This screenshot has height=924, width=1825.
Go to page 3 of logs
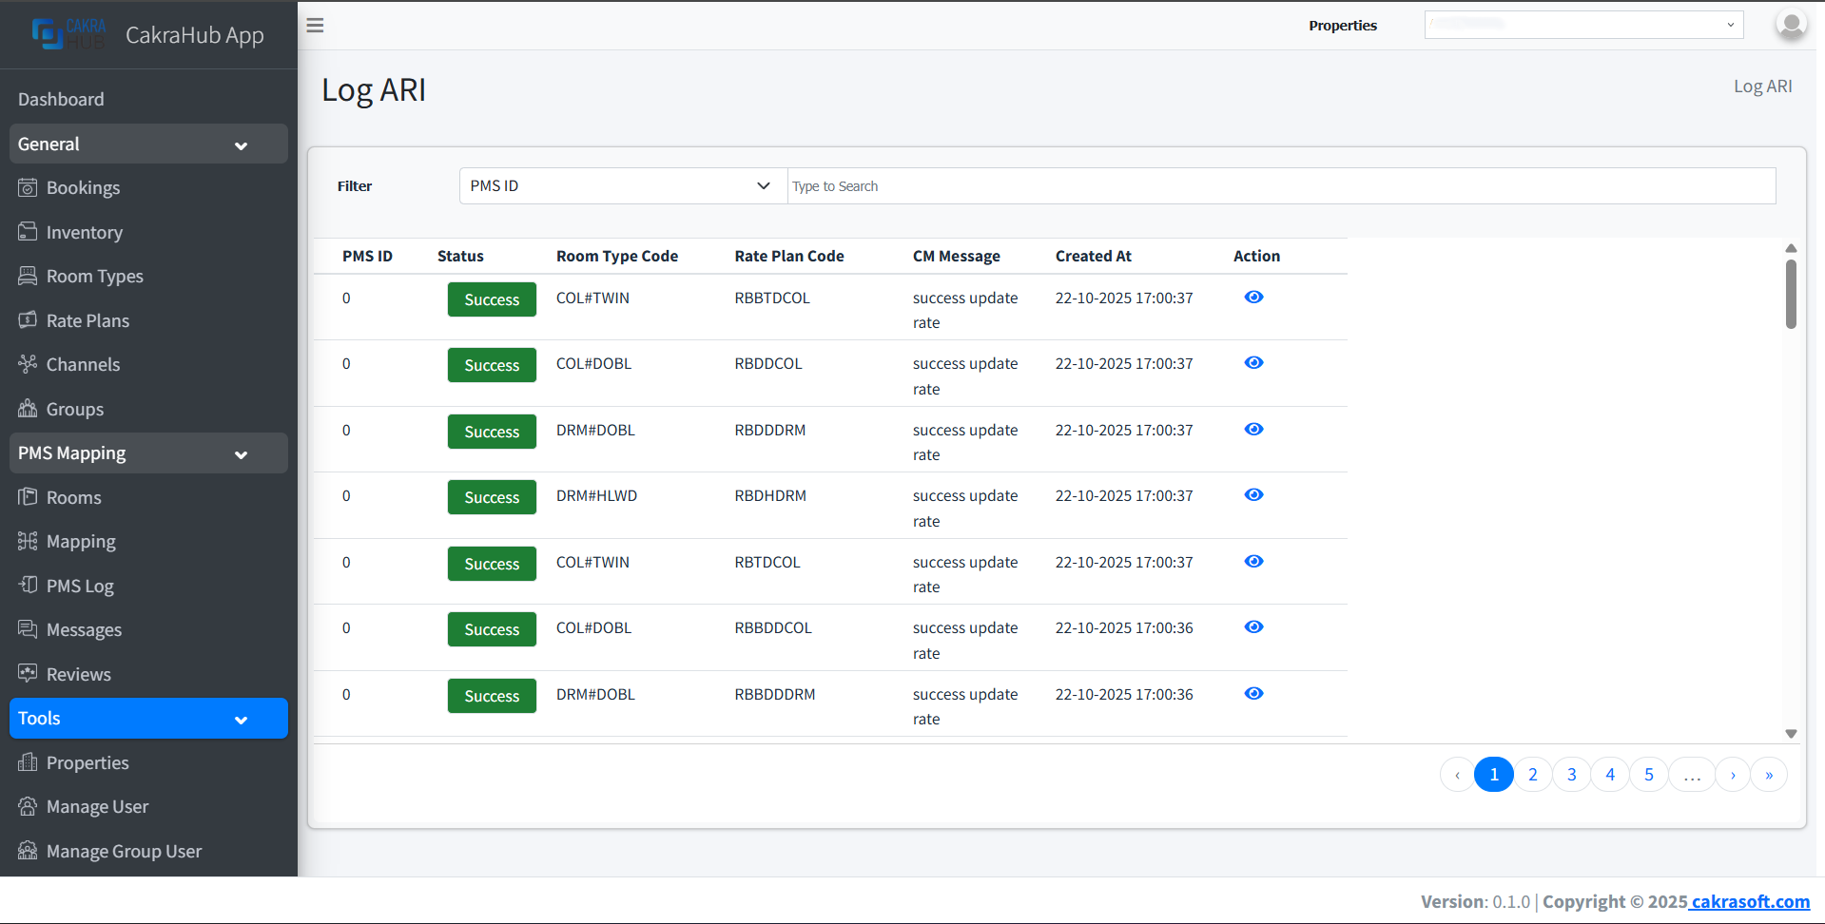[1571, 775]
